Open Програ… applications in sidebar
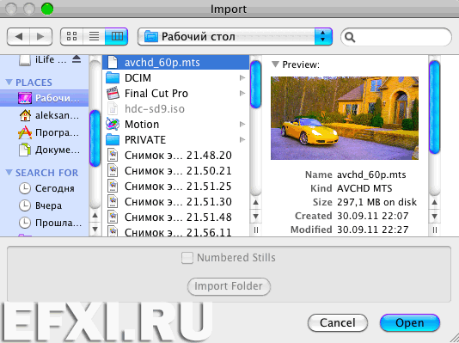 44,132
